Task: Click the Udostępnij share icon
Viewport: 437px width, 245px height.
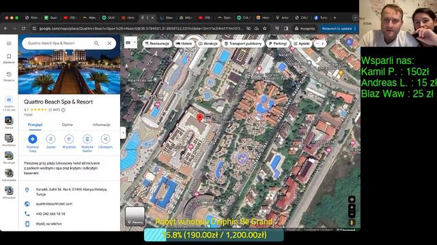Action: pos(105,139)
